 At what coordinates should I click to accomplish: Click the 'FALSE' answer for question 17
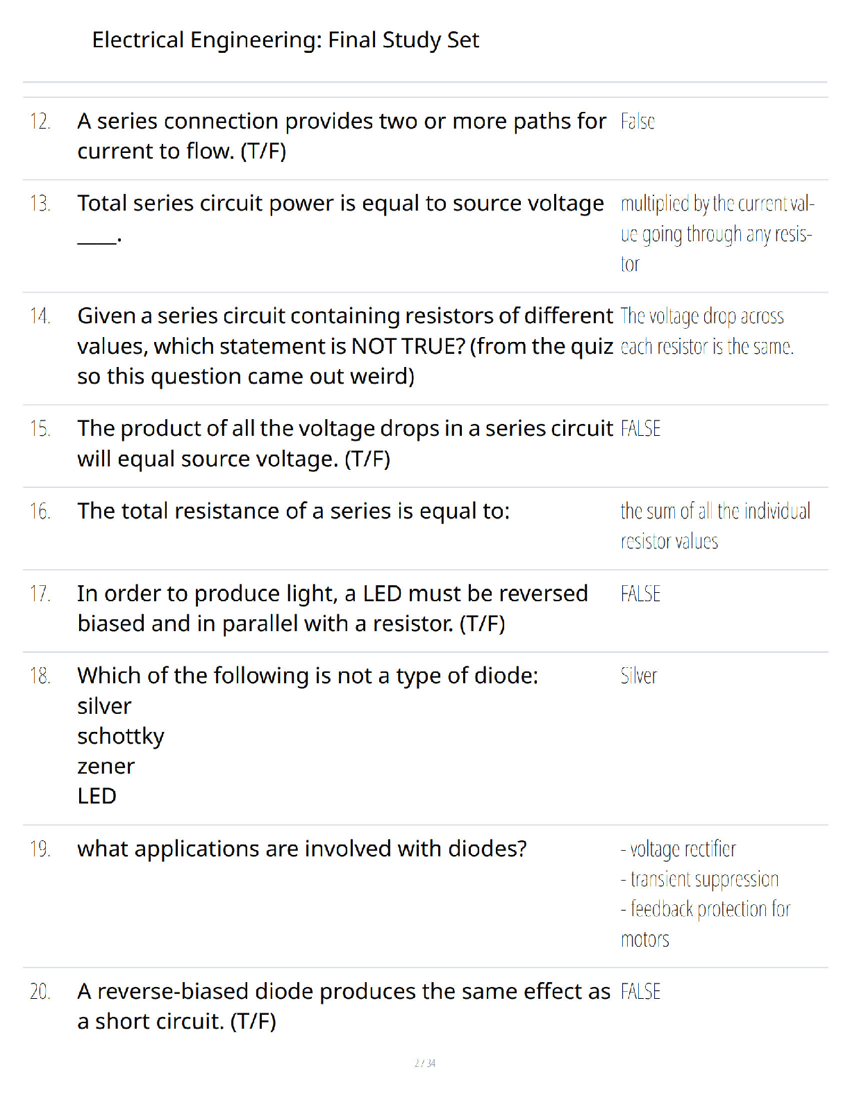(640, 594)
